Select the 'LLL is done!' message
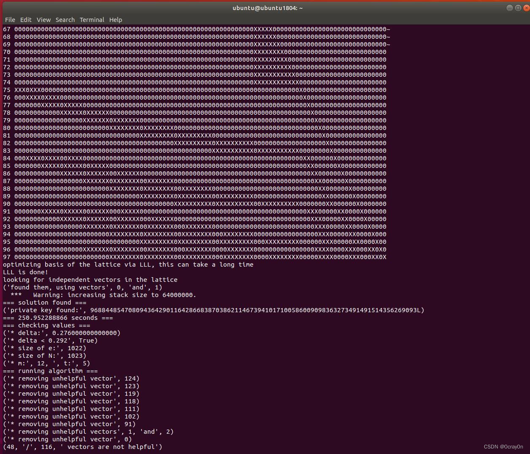The image size is (530, 454). coord(25,272)
